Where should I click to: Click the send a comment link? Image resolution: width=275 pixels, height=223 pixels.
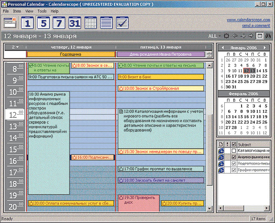click(x=256, y=26)
